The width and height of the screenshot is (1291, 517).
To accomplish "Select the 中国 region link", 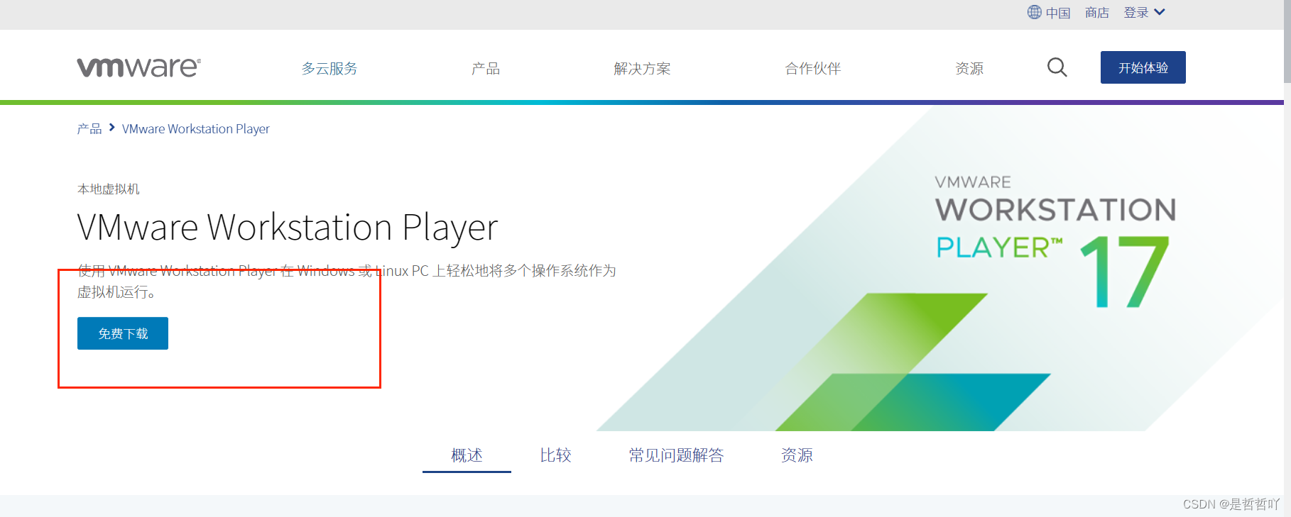I will pyautogui.click(x=1058, y=13).
